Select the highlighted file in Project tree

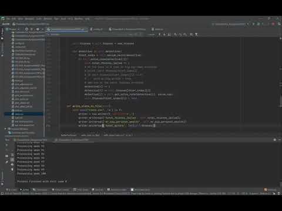click(23, 114)
